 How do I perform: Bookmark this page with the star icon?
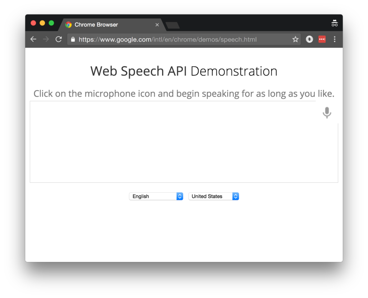pos(295,39)
